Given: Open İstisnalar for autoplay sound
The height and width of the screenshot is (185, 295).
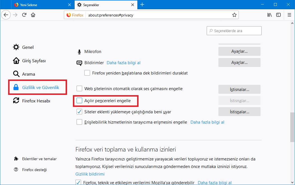Looking at the screenshot, I should pos(239,89).
